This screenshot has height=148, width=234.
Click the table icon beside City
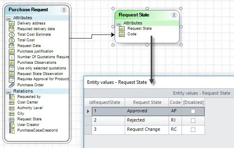coord(12,114)
